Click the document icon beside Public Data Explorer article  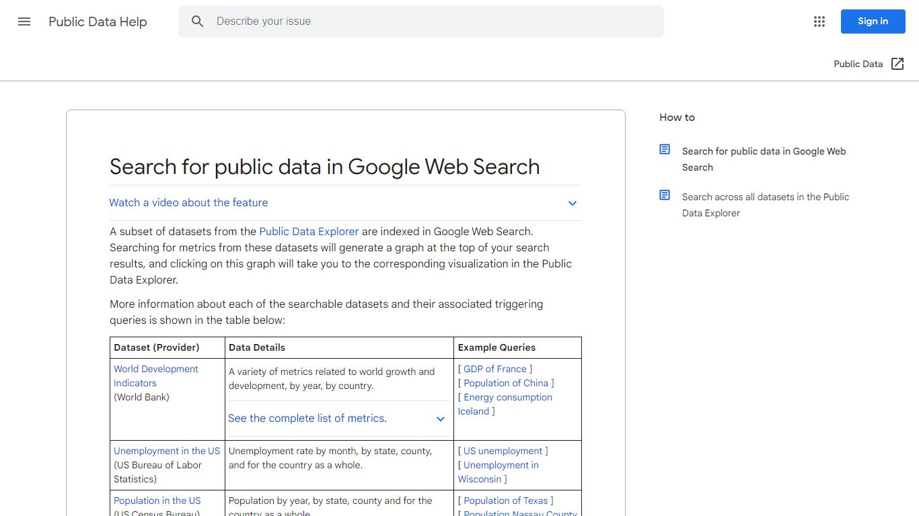pos(665,196)
